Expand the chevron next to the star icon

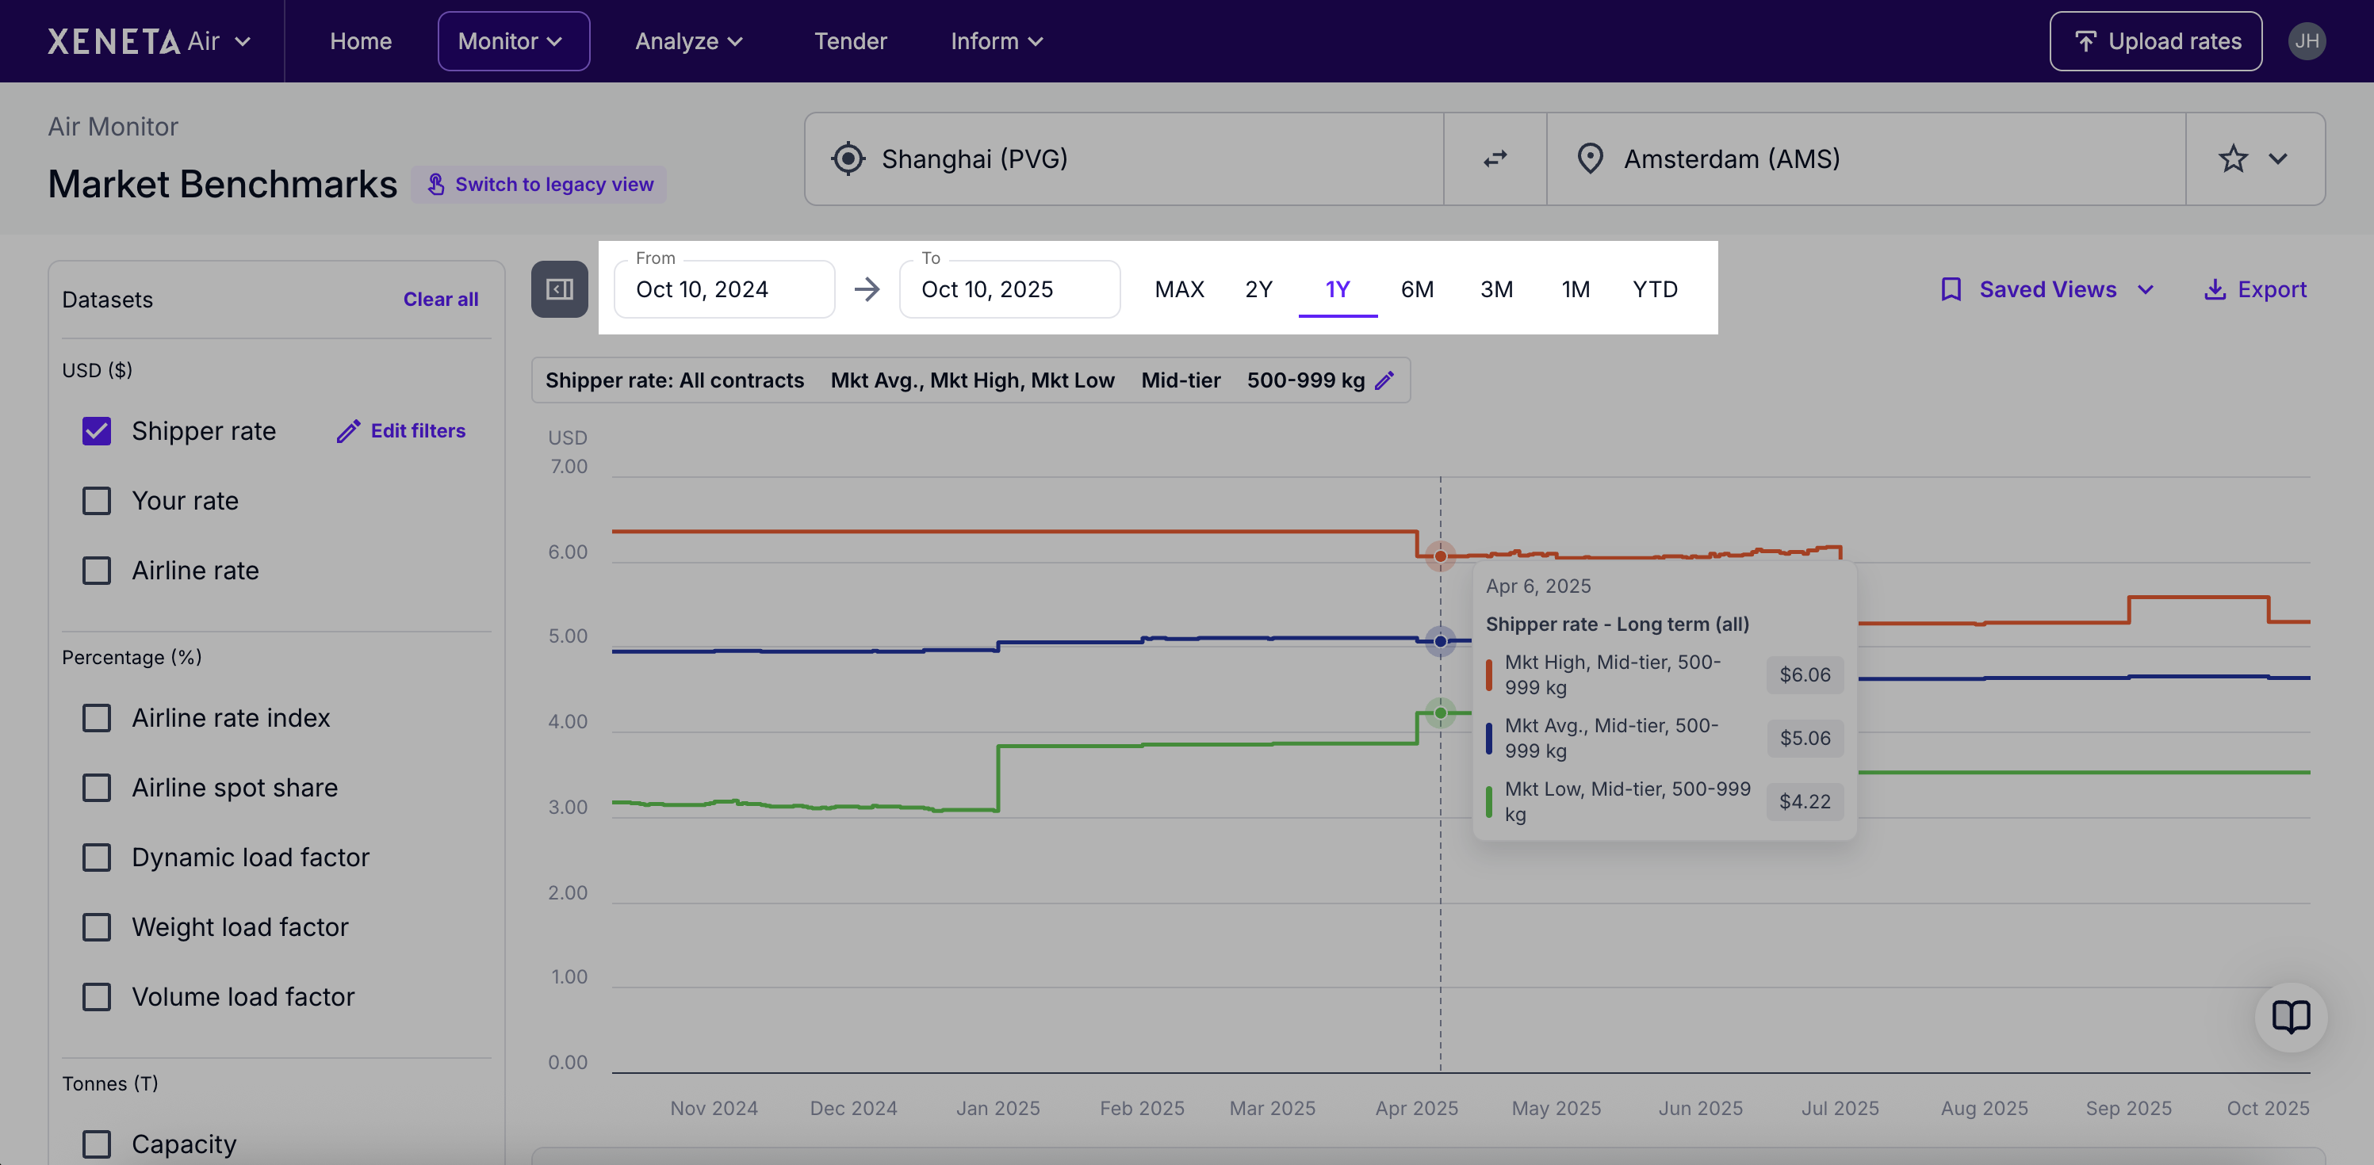point(2278,159)
